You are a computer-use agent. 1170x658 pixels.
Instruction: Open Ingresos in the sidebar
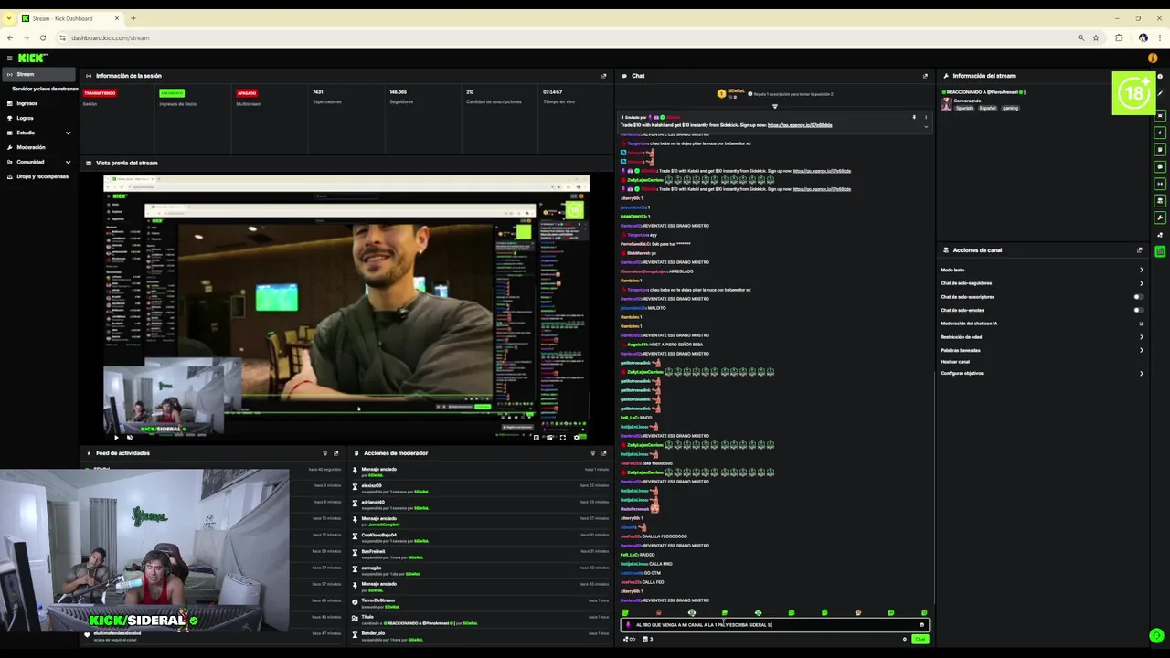[x=37, y=103]
